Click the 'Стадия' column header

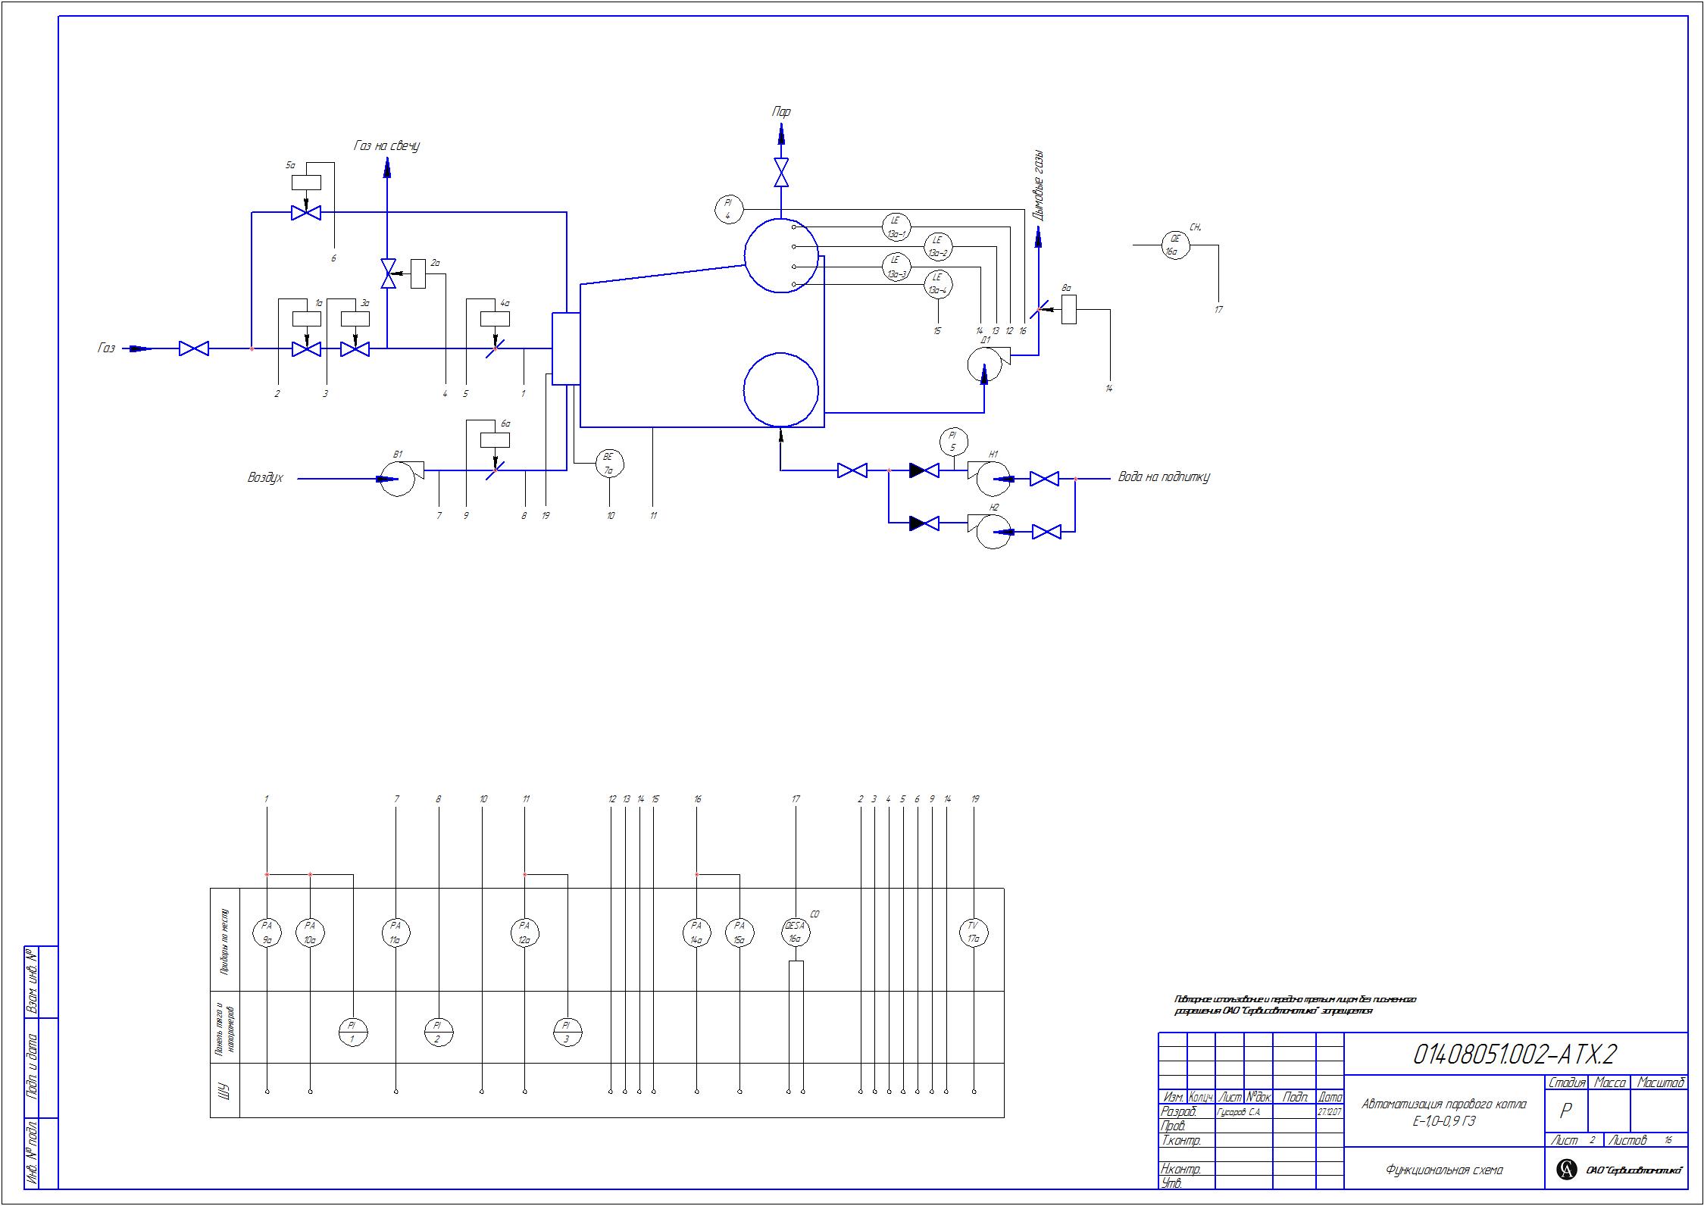click(x=1566, y=1083)
